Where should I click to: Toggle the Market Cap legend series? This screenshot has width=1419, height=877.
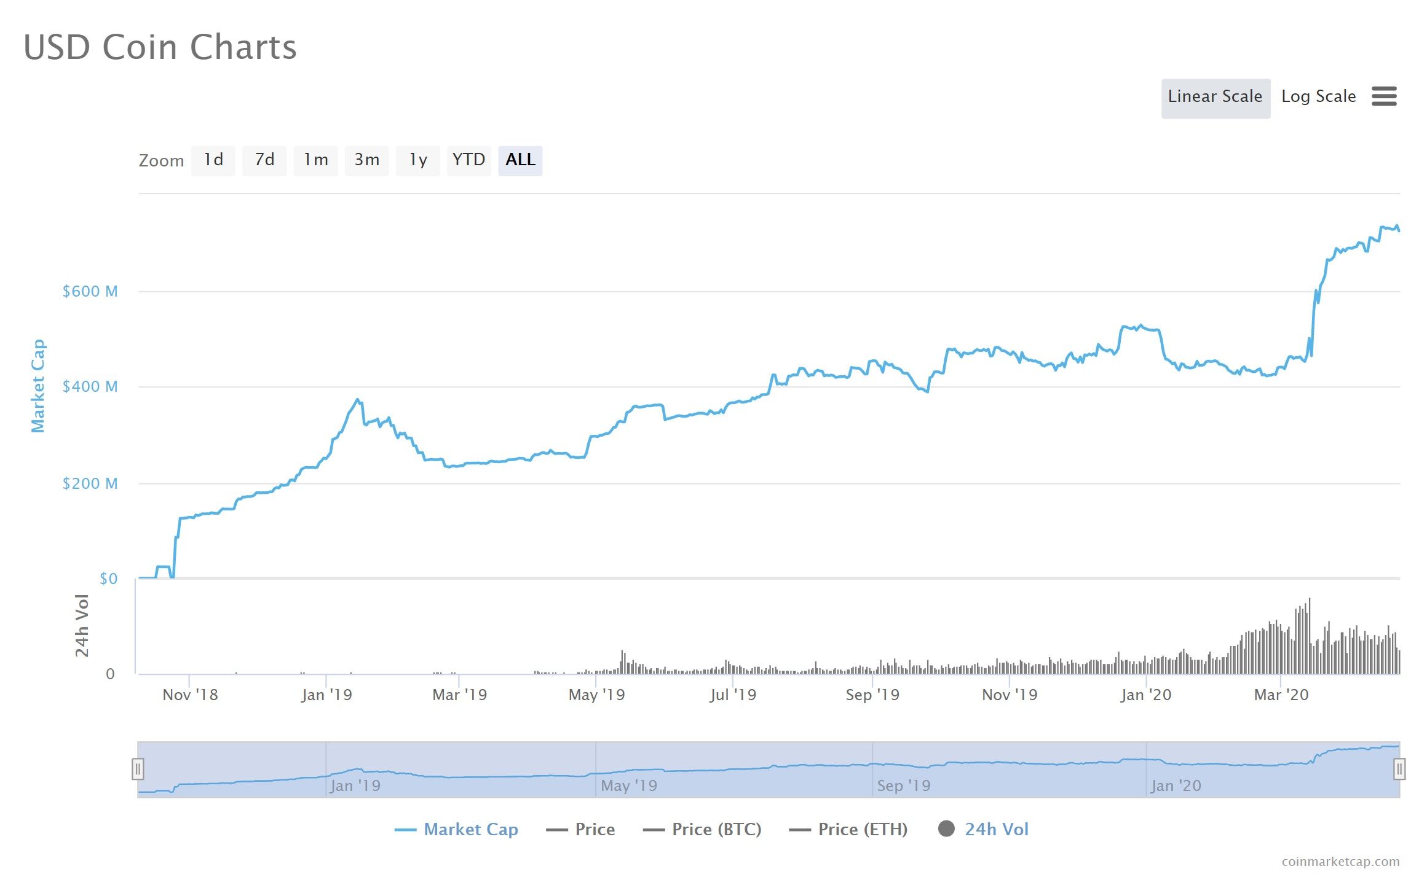(470, 830)
